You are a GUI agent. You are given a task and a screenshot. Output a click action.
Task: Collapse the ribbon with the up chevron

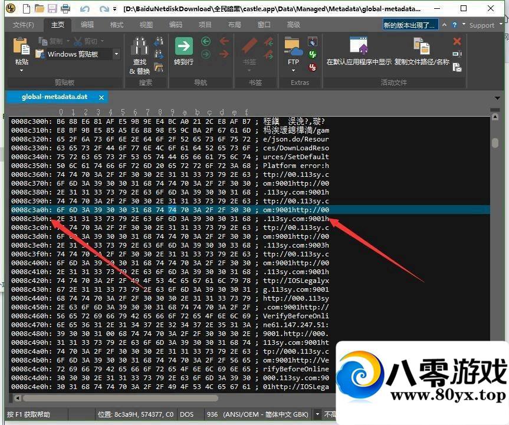pyautogui.click(x=444, y=25)
